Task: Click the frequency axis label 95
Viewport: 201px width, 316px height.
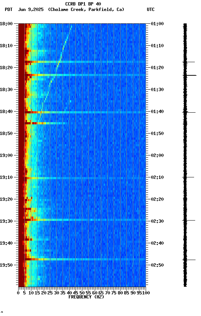Action: (139, 293)
